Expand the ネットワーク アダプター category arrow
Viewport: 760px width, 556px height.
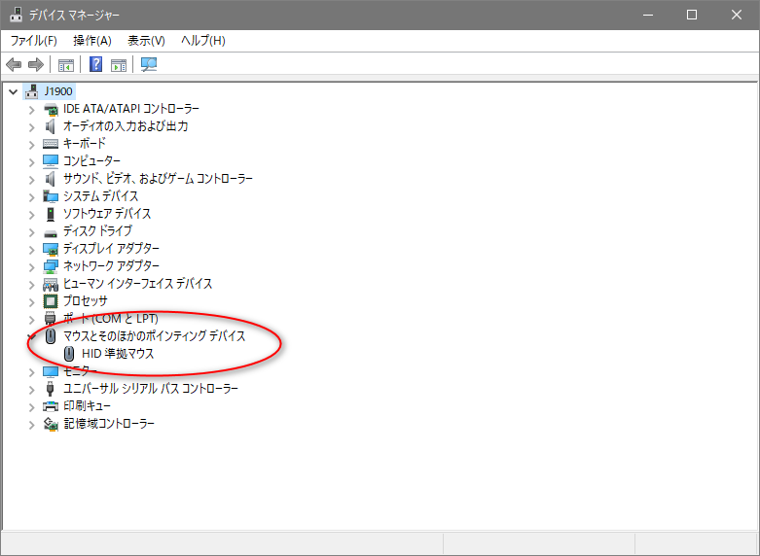[31, 266]
